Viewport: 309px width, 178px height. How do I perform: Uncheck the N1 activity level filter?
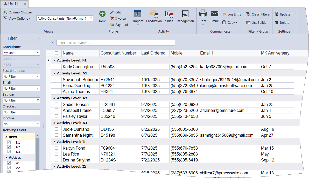pyautogui.click(x=9, y=142)
